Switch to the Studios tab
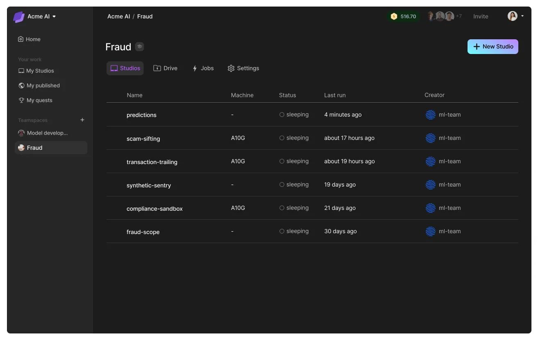Viewport: 538px width, 340px height. [125, 68]
